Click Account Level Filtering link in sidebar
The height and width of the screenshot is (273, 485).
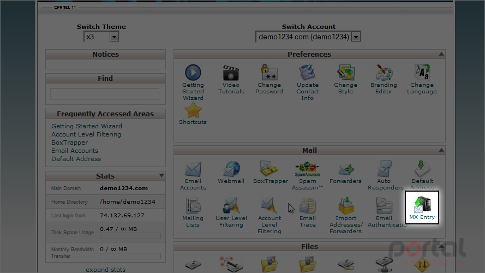point(86,134)
